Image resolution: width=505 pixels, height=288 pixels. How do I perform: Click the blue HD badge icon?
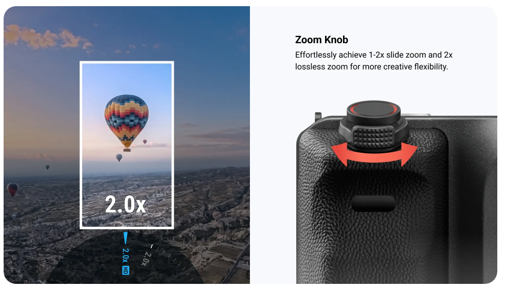[125, 271]
